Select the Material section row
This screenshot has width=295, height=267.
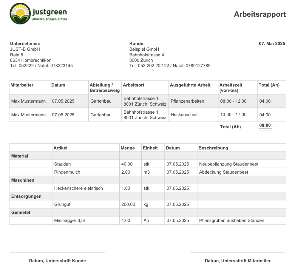pyautogui.click(x=19, y=156)
